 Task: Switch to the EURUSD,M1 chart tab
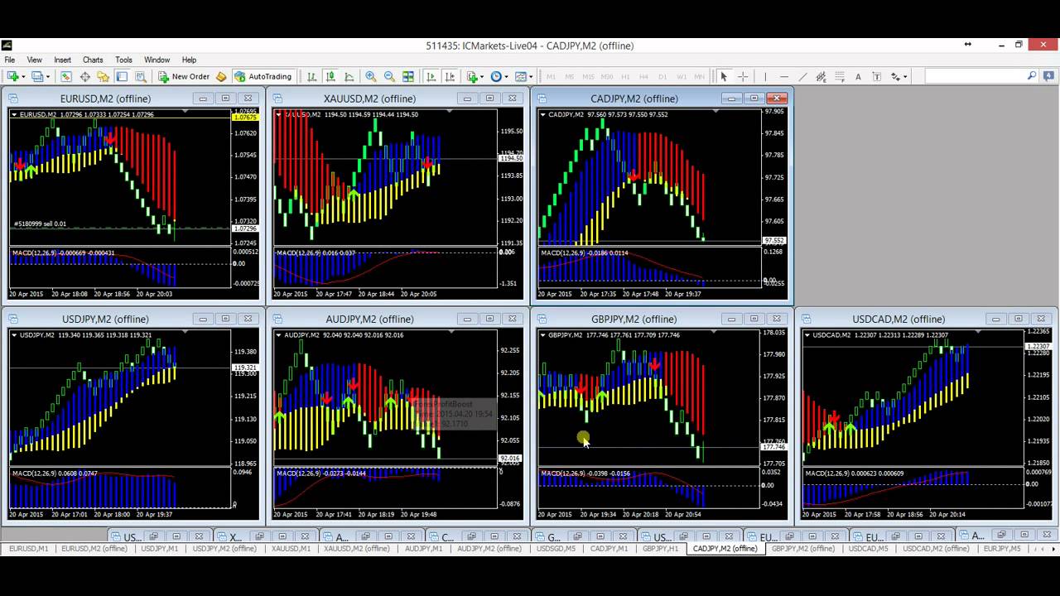(x=28, y=549)
